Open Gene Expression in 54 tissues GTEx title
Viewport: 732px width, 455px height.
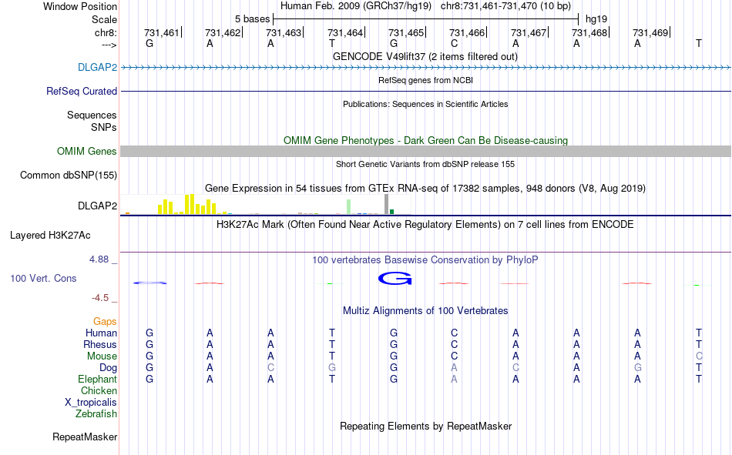click(x=425, y=188)
